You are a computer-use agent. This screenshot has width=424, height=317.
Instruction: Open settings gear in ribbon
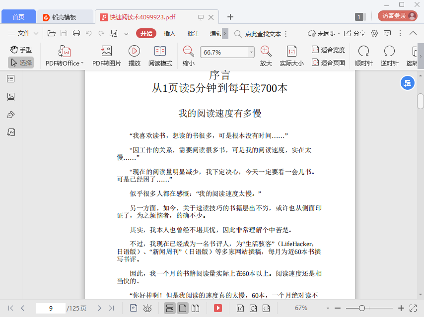click(374, 33)
